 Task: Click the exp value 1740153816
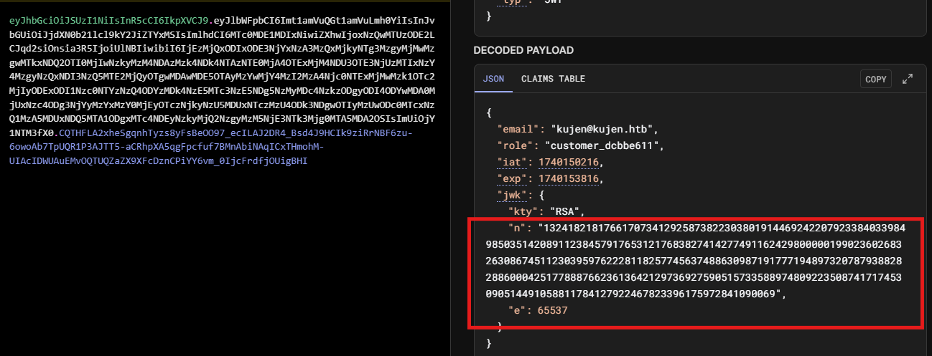(x=568, y=179)
